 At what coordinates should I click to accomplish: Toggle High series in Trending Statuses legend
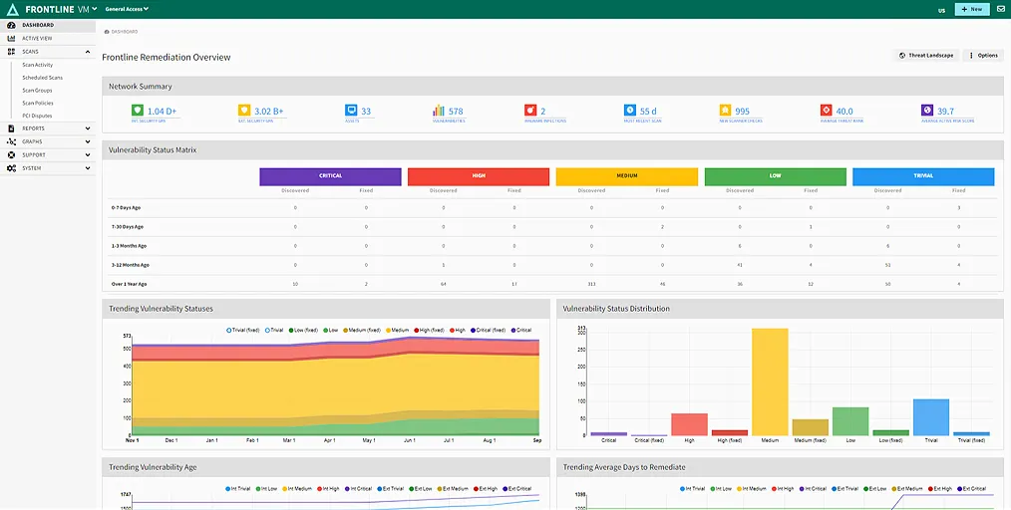click(x=458, y=331)
